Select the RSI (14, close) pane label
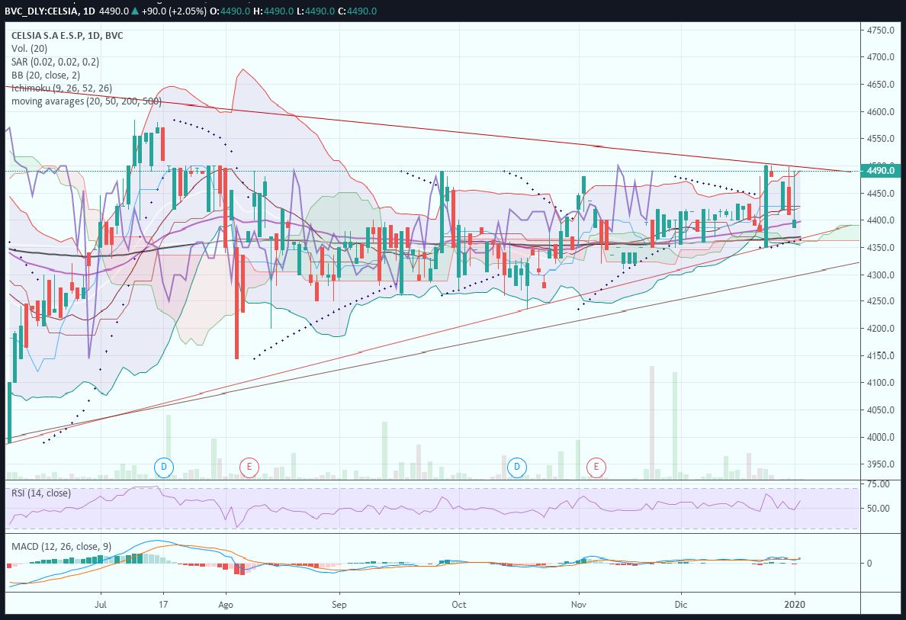This screenshot has width=906, height=620. (x=41, y=493)
